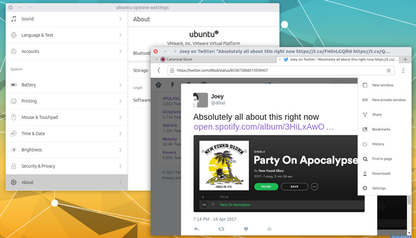
Task: Open the open.spotify.com album link
Action: 263,127
